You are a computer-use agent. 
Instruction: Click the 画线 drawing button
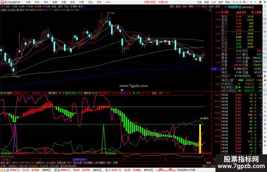coord(191,6)
